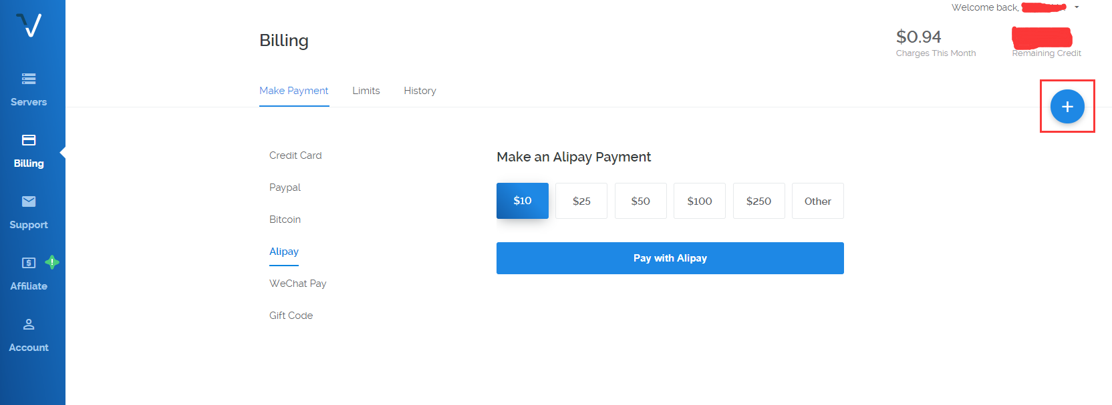
Task: Open the Gift Code option
Action: [x=291, y=316]
